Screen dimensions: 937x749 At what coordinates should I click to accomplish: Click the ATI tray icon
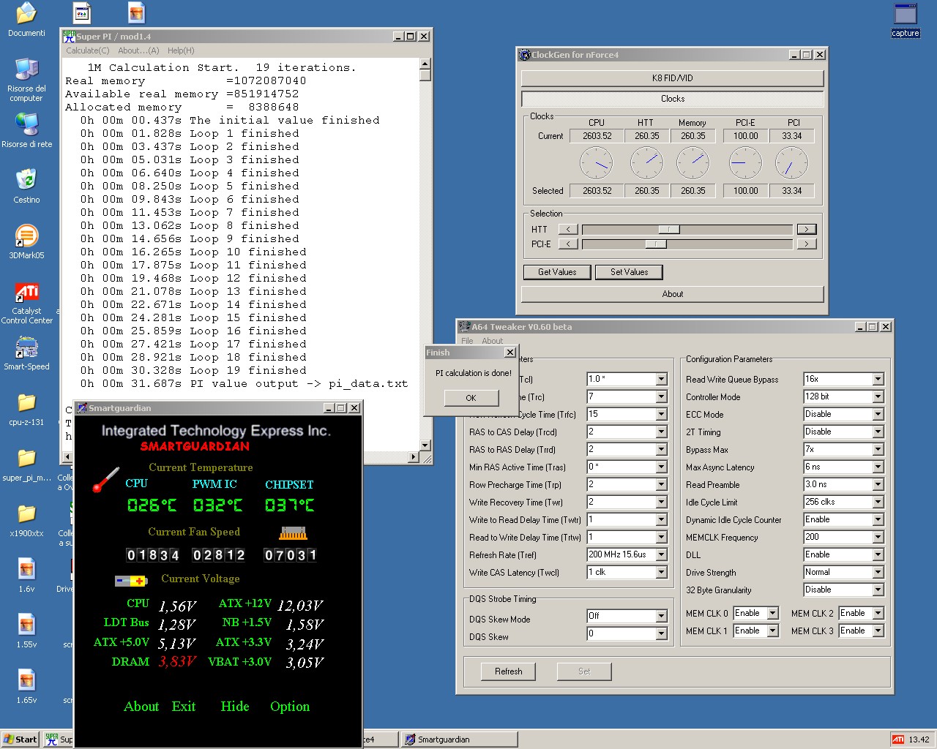coord(897,739)
